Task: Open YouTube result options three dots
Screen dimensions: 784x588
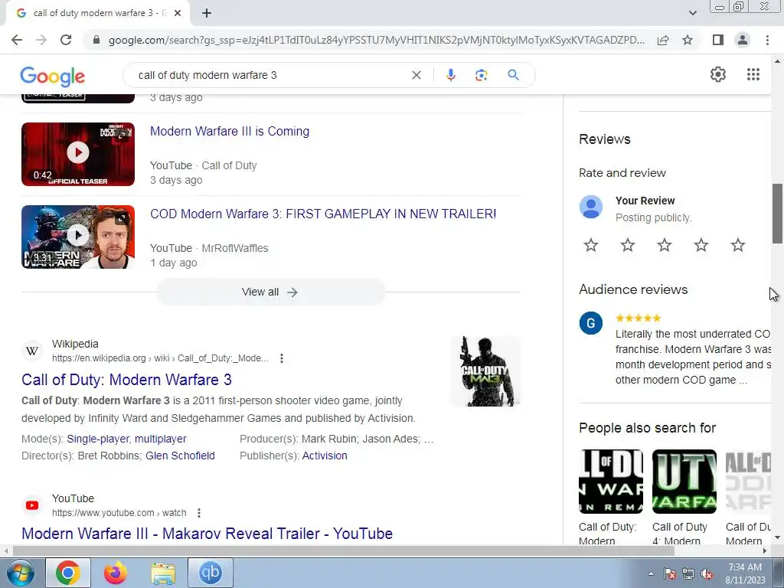Action: click(199, 512)
